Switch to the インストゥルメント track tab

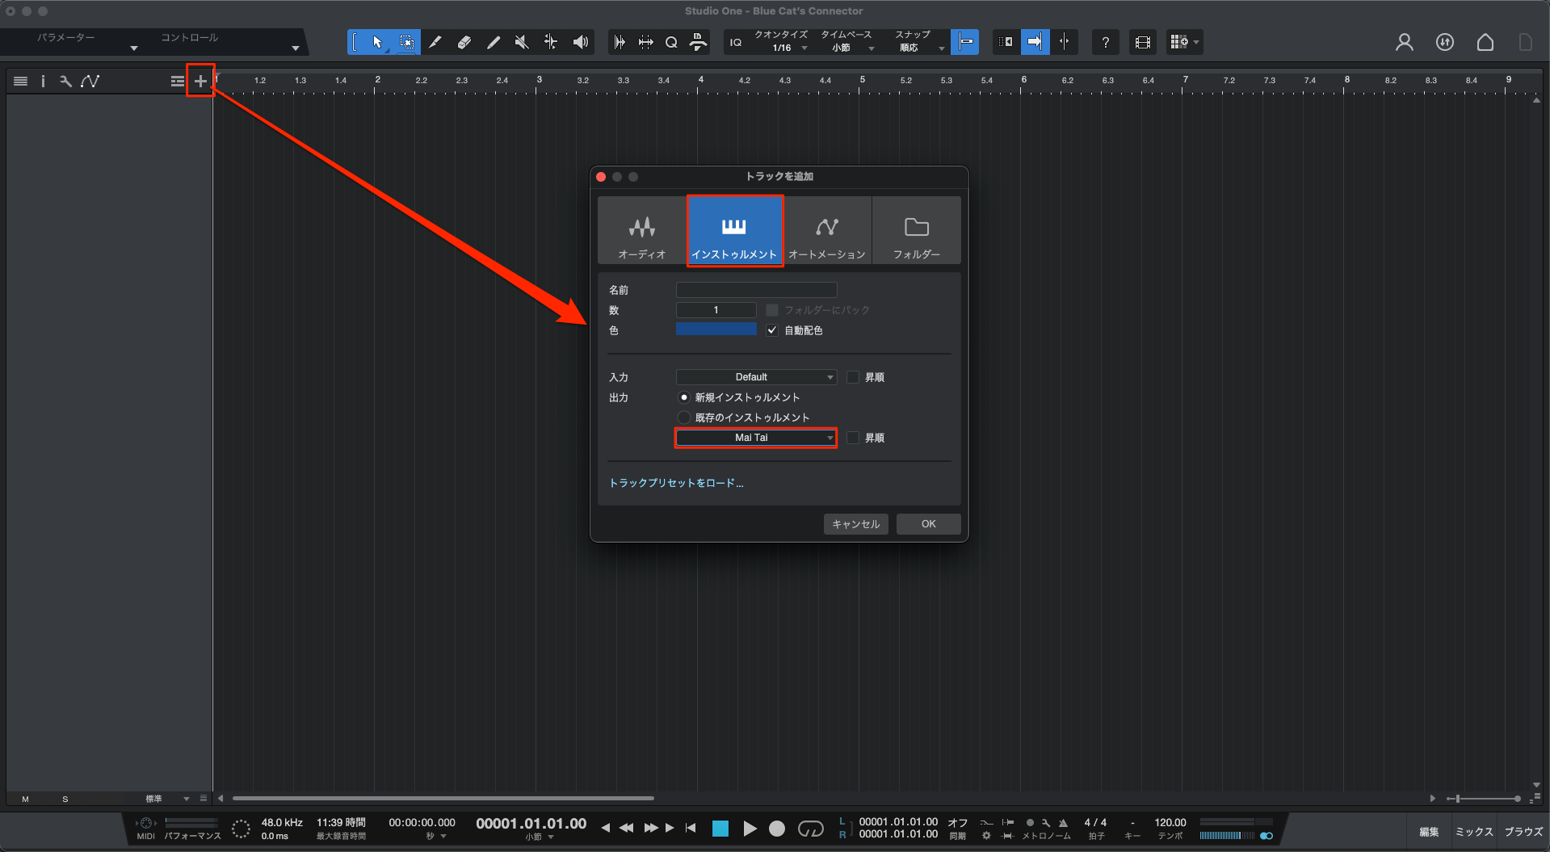(x=734, y=230)
